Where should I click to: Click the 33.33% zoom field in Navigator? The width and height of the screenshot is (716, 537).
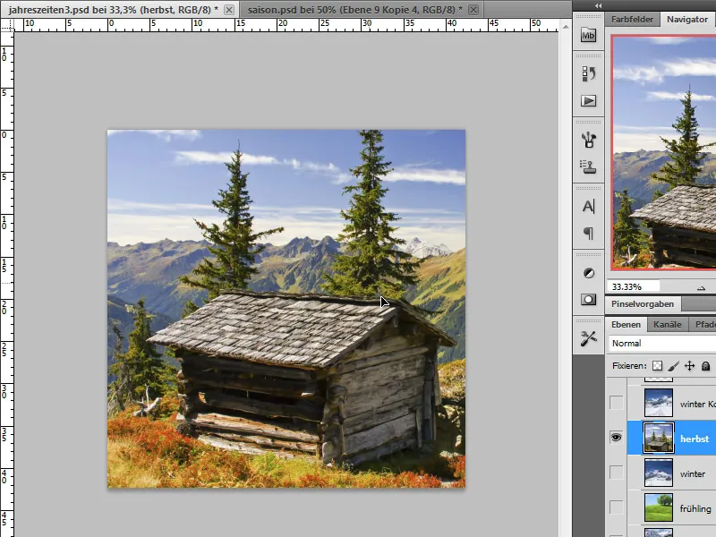[x=634, y=286]
